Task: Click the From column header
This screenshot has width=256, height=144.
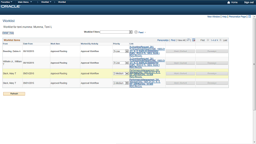Action: click(x=5, y=44)
